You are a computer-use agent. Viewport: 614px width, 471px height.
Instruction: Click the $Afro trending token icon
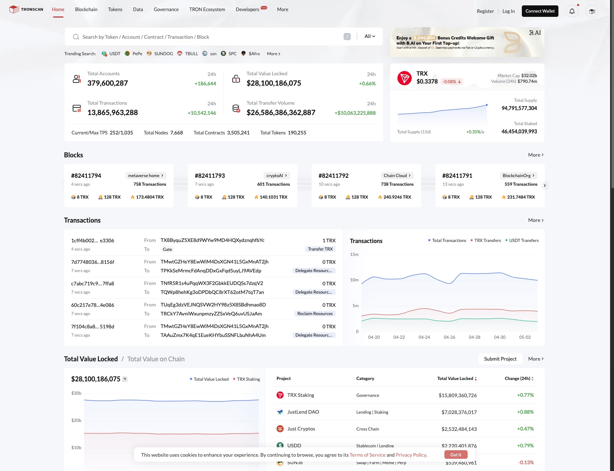(244, 53)
